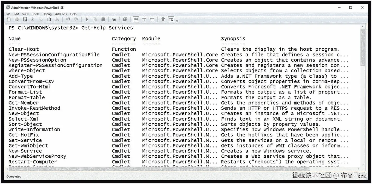
Task: Open an existing script file
Action: tap(16, 19)
